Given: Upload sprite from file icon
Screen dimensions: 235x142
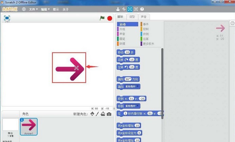Looking at the screenshot, I should click(x=103, y=114).
